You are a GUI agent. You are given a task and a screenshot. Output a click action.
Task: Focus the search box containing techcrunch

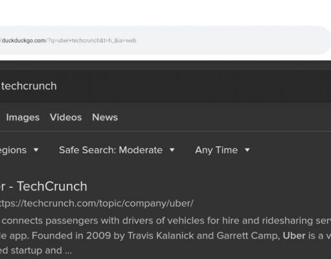pyautogui.click(x=165, y=86)
